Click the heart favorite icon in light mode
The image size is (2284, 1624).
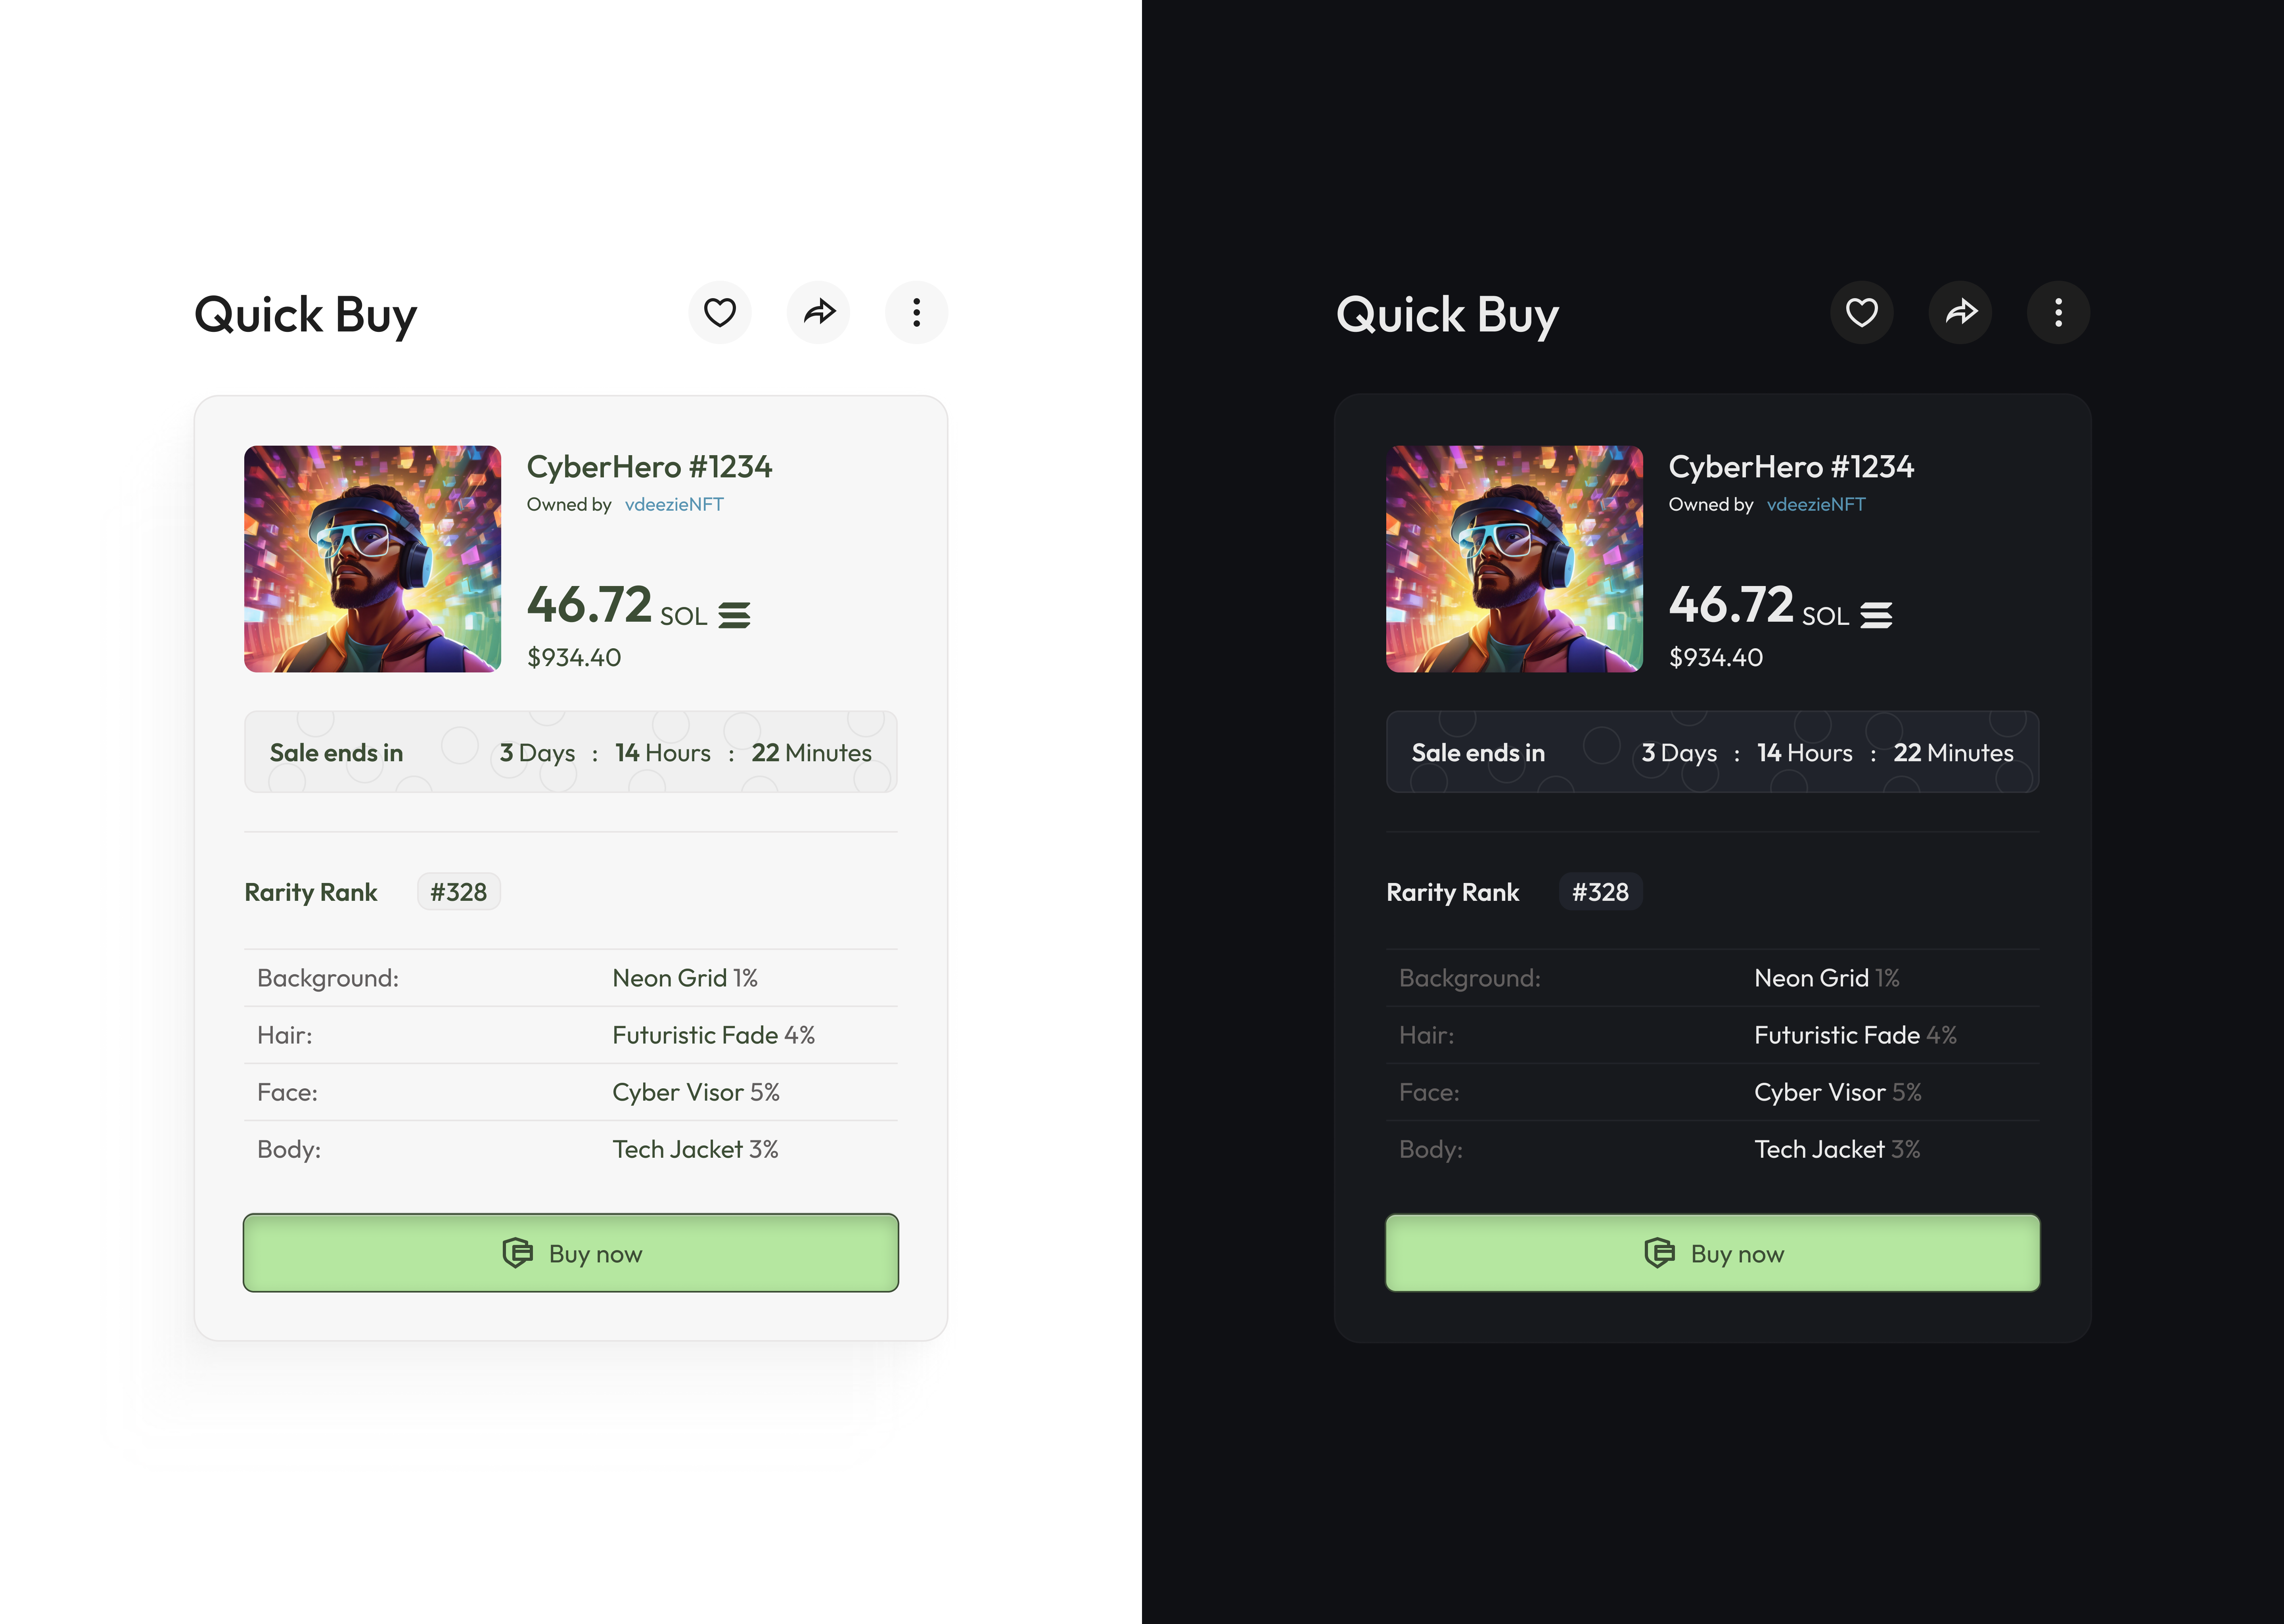tap(720, 312)
